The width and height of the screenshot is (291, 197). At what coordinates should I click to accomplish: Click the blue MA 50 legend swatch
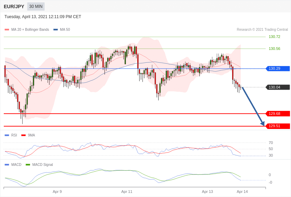(x=55, y=30)
